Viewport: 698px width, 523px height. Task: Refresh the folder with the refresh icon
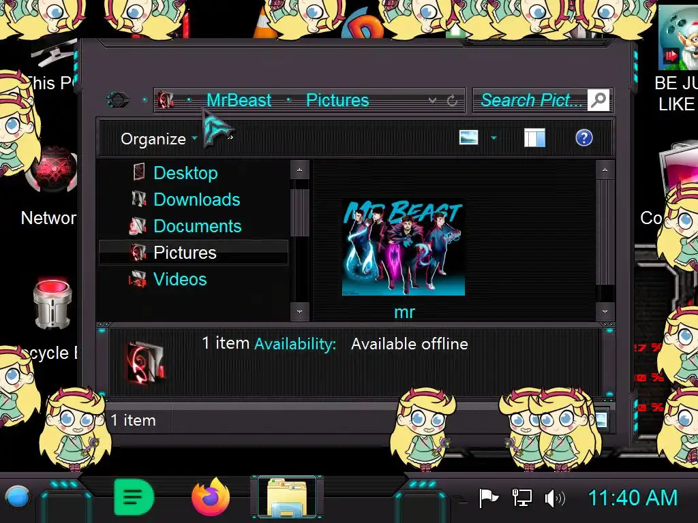(452, 101)
